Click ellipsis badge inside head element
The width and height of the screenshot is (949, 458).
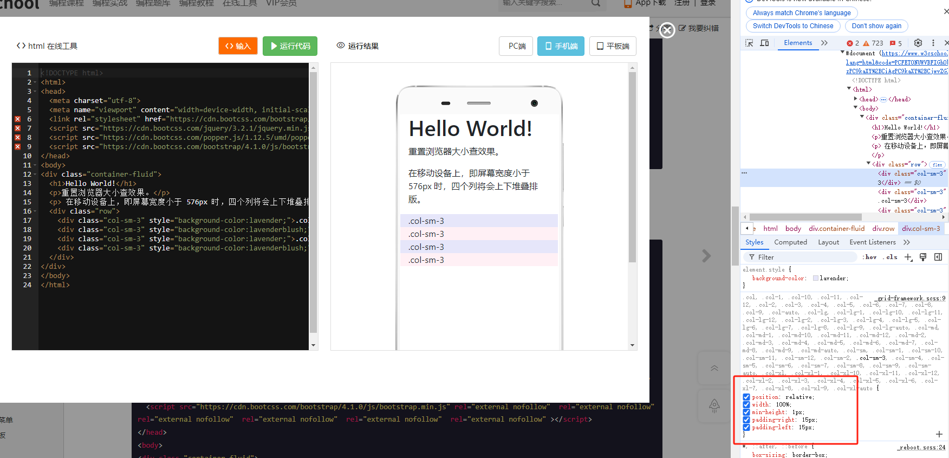[x=883, y=99]
